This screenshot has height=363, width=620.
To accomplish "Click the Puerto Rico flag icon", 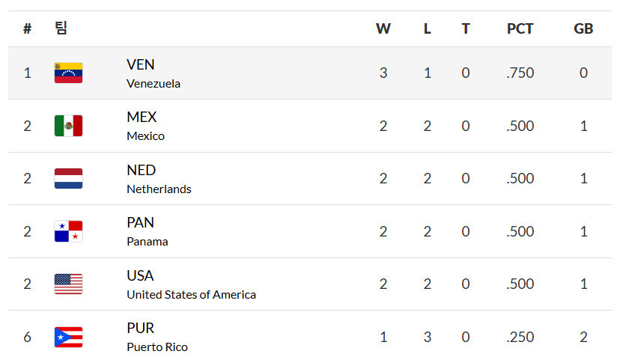I will [x=68, y=337].
